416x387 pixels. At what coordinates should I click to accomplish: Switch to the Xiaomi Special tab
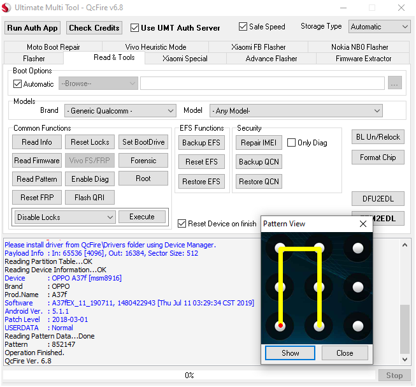point(185,59)
